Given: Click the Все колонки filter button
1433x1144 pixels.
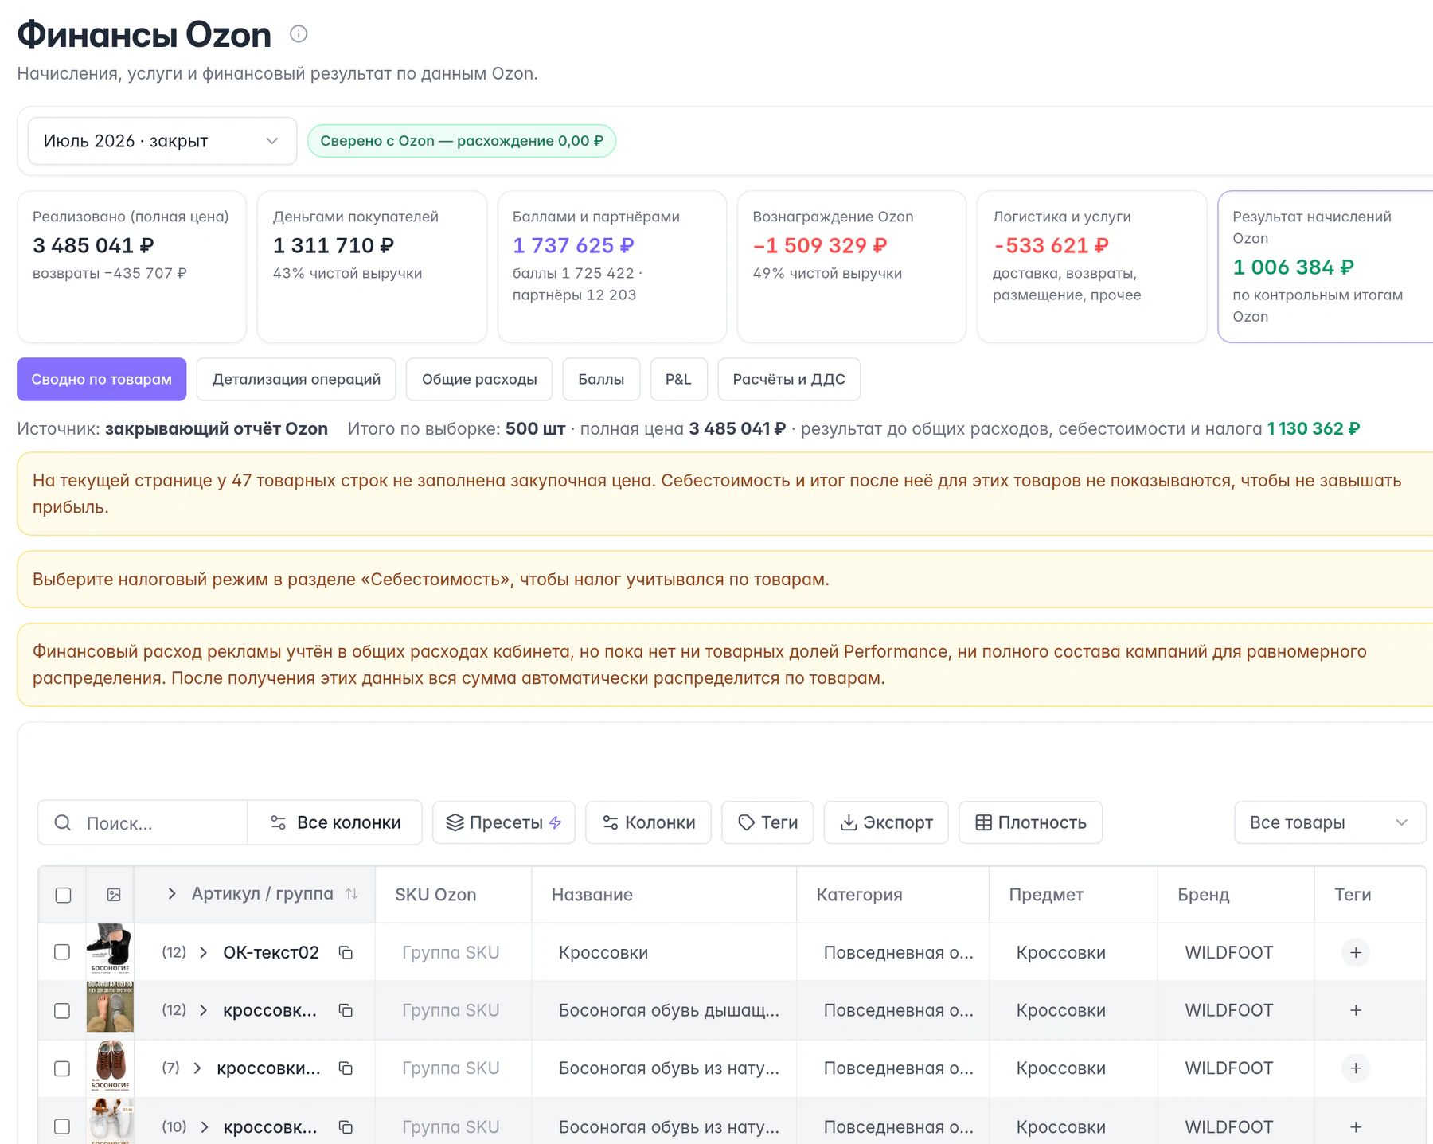Looking at the screenshot, I should pos(335,822).
